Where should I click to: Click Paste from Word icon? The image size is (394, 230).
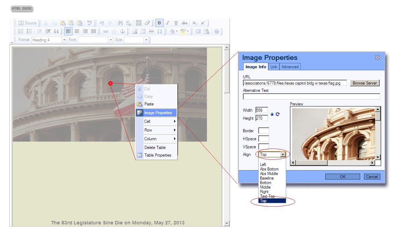80,23
